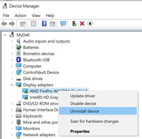Select the Monitors text label

pyautogui.click(x=32, y=128)
